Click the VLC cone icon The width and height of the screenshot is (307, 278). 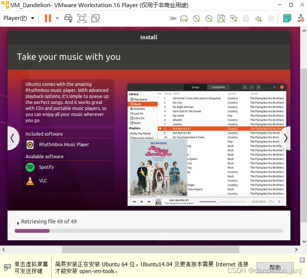pos(30,181)
